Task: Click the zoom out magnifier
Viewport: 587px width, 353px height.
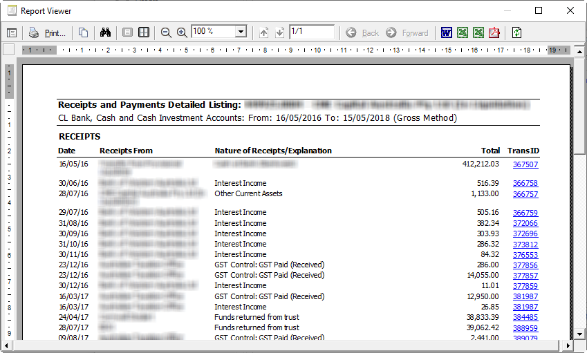Action: 166,32
